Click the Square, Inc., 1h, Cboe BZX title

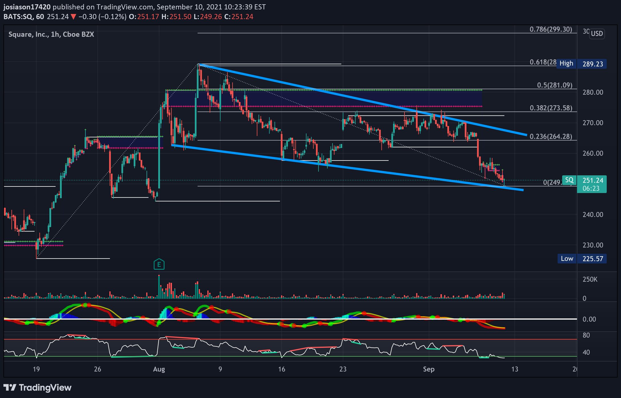[x=51, y=34]
